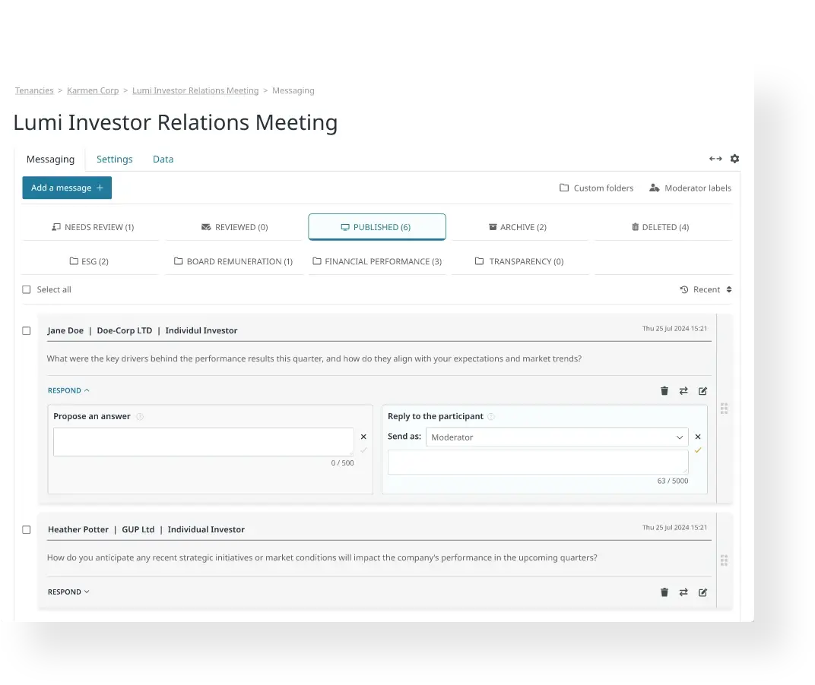Open Moderator labels
815x685 pixels.
coord(690,188)
